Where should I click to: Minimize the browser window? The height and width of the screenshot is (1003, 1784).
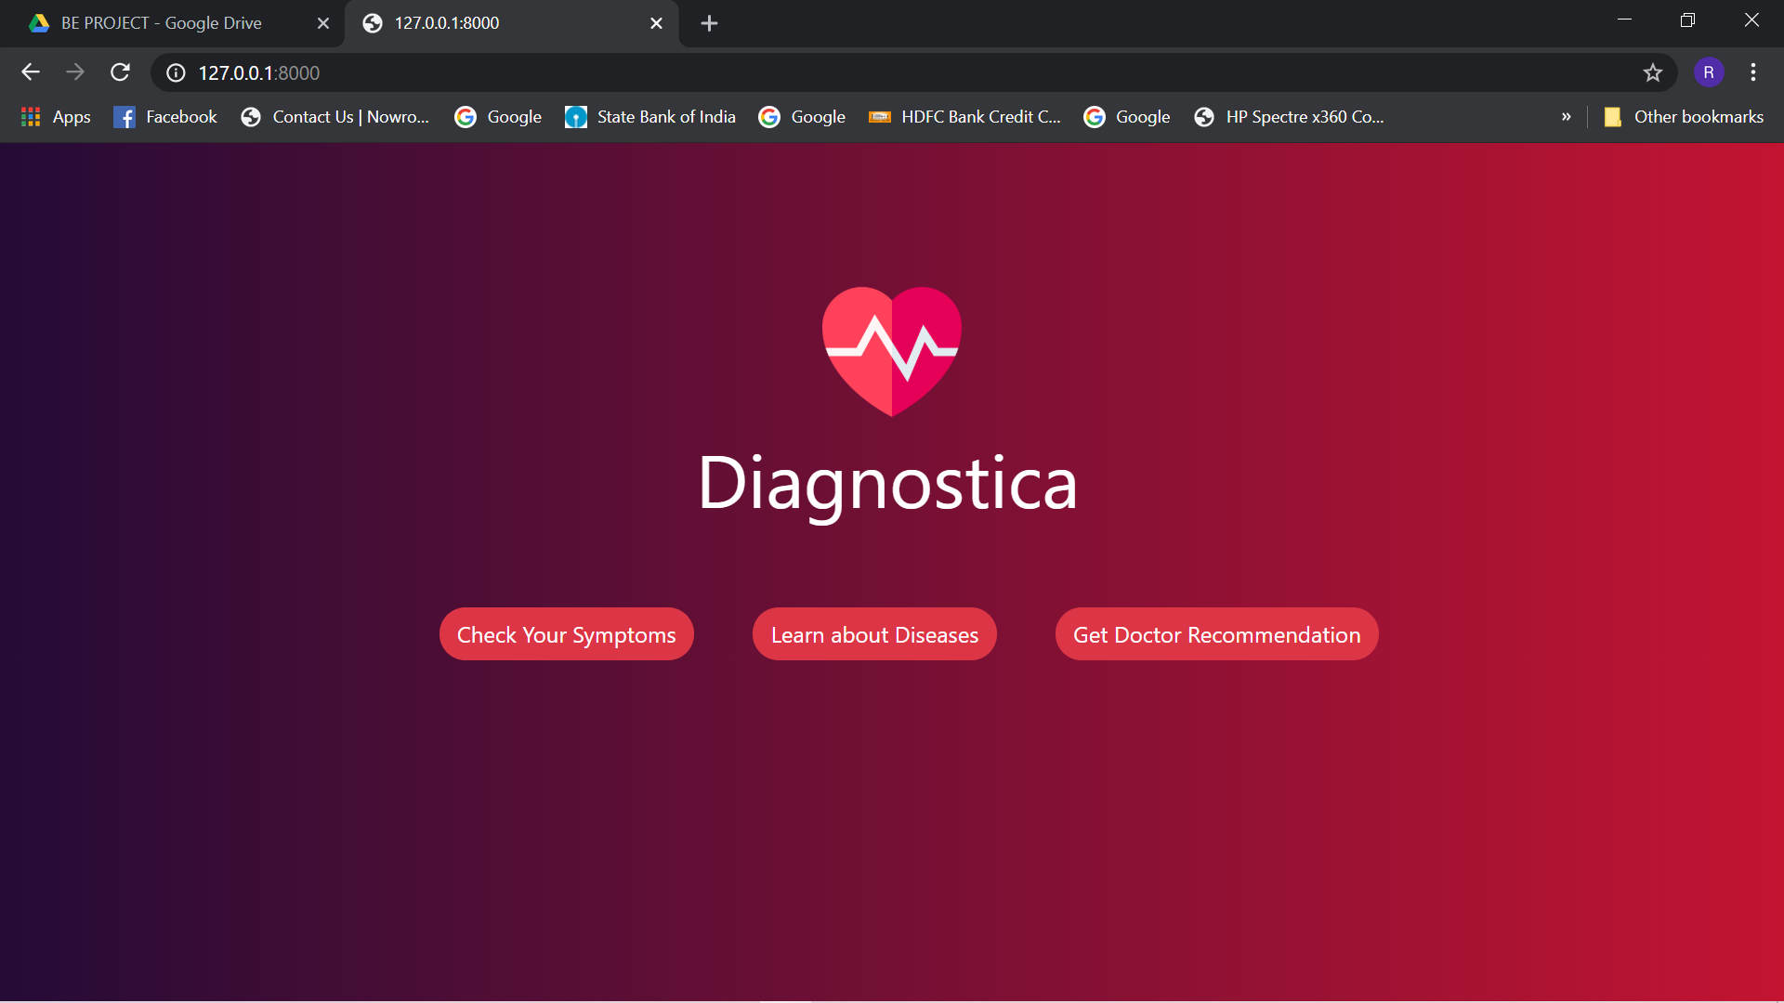pyautogui.click(x=1624, y=20)
